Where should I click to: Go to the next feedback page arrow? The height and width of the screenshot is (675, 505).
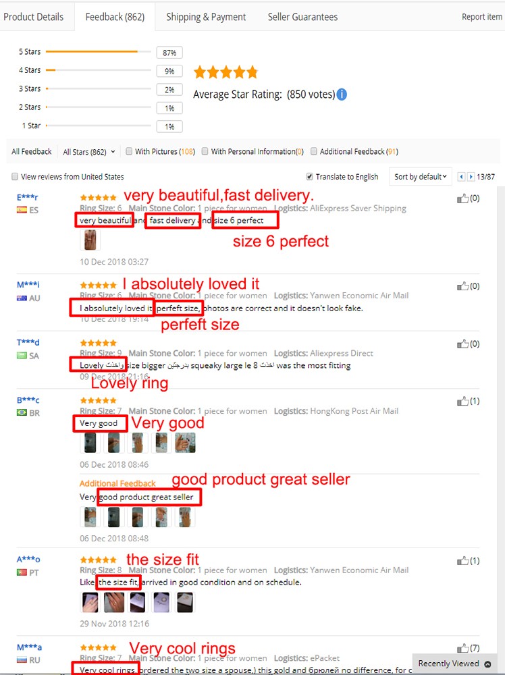[471, 176]
